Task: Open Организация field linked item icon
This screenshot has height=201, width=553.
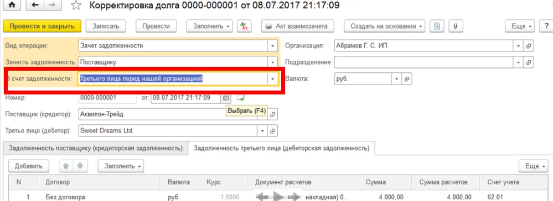Action: point(528,46)
